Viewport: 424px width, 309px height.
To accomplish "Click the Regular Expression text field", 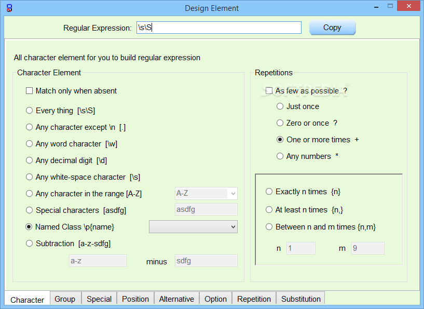I will coord(218,28).
